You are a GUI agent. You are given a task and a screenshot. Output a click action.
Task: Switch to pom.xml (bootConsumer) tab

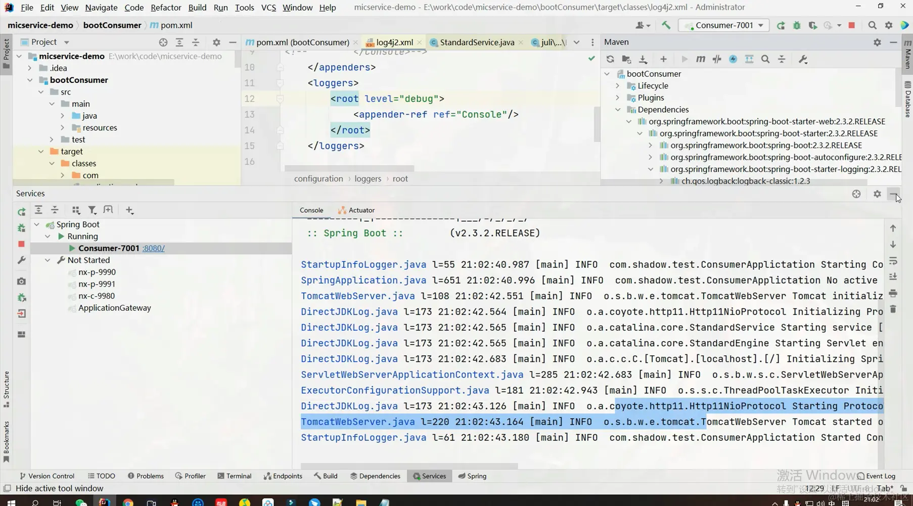click(x=302, y=42)
